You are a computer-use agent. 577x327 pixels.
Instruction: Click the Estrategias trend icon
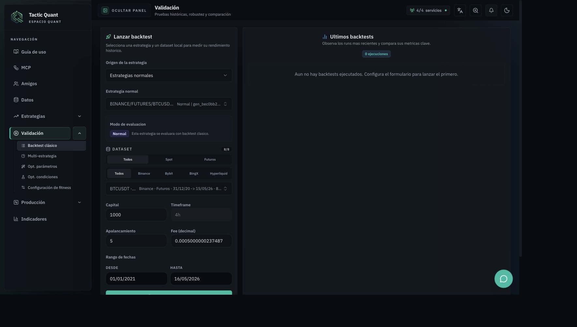point(16,116)
